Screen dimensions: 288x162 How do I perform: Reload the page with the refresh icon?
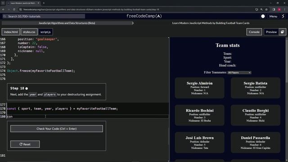point(14,9)
